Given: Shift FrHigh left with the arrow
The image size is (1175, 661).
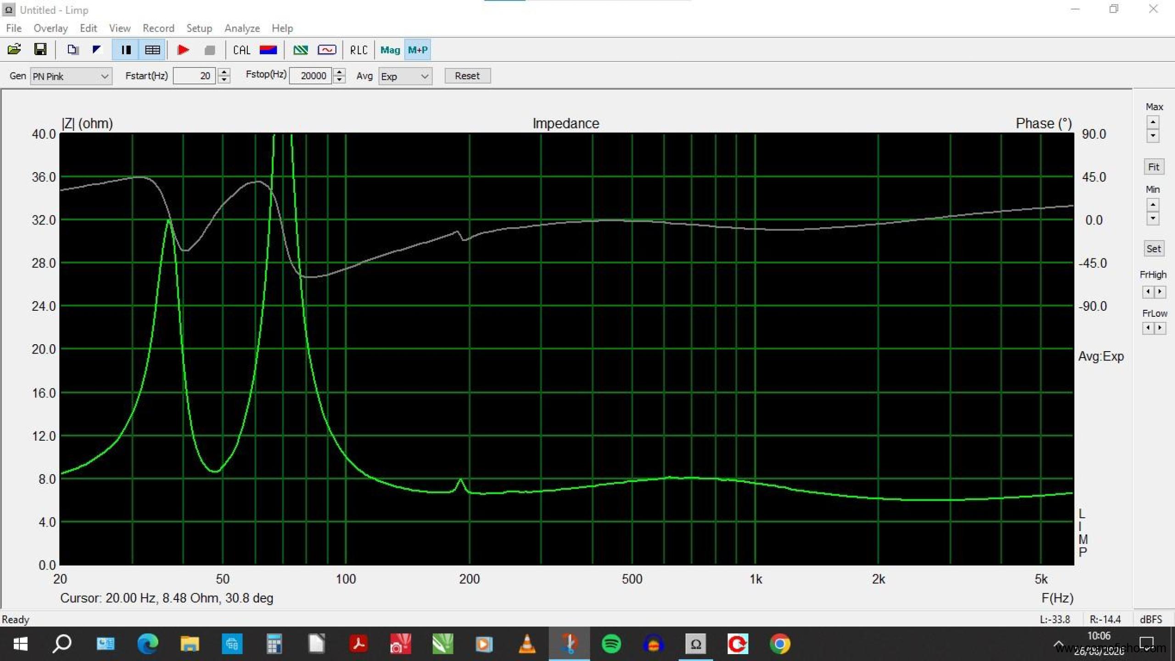Looking at the screenshot, I should pos(1147,291).
